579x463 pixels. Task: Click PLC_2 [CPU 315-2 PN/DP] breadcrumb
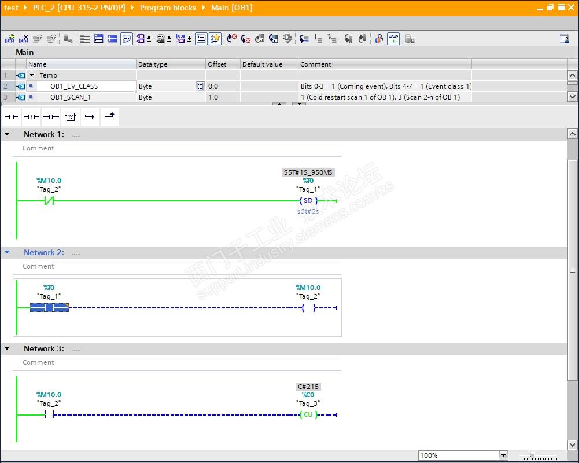pyautogui.click(x=79, y=8)
